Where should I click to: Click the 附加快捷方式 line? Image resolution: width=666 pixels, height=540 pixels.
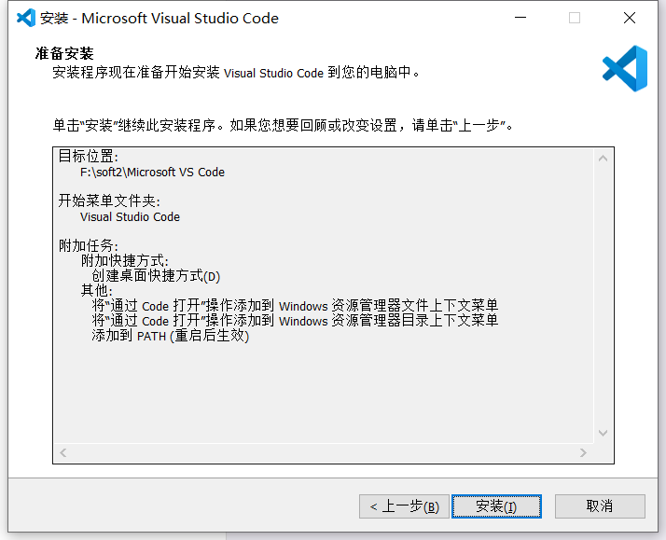125,260
